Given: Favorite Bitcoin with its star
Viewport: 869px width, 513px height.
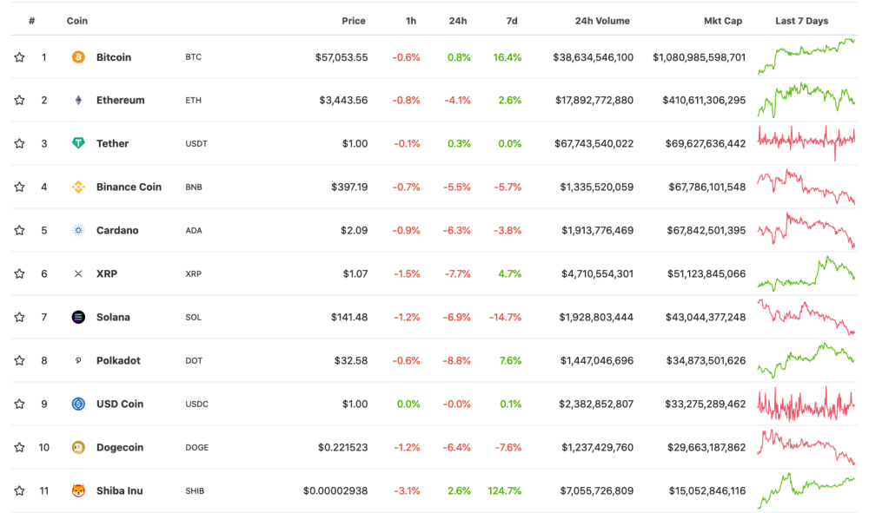Looking at the screenshot, I should (x=19, y=57).
